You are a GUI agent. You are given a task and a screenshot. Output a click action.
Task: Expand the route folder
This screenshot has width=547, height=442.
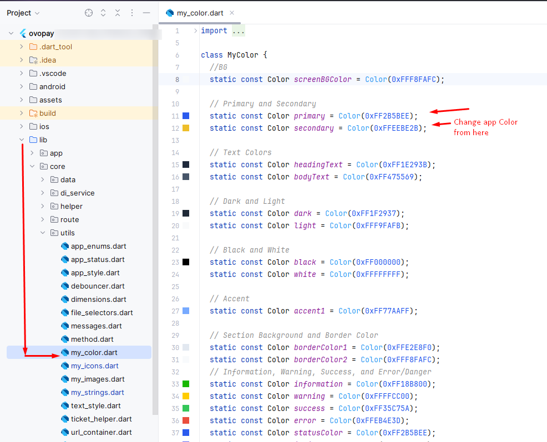(43, 219)
